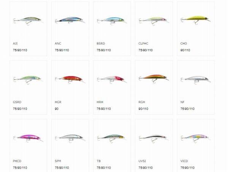Open the PHCD product label
The height and width of the screenshot is (172, 228).
tap(17, 161)
